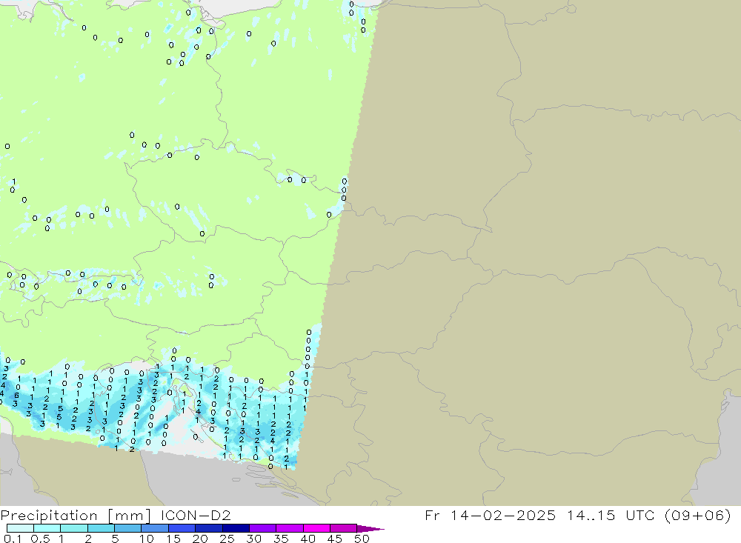Image resolution: width=741 pixels, height=543 pixels.
Task: Click the '25' legend scale label
Action: [227, 539]
